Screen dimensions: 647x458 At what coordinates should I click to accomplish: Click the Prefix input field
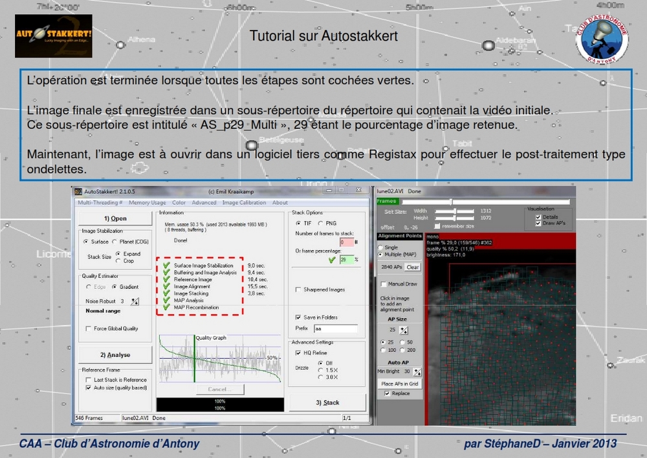tap(336, 328)
